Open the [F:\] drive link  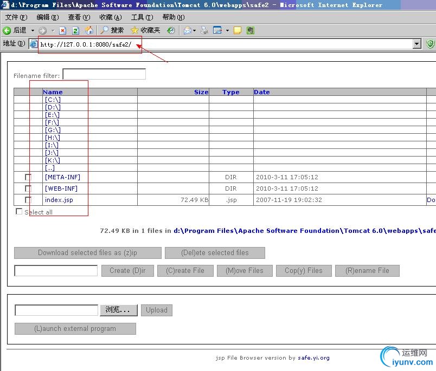(52, 122)
